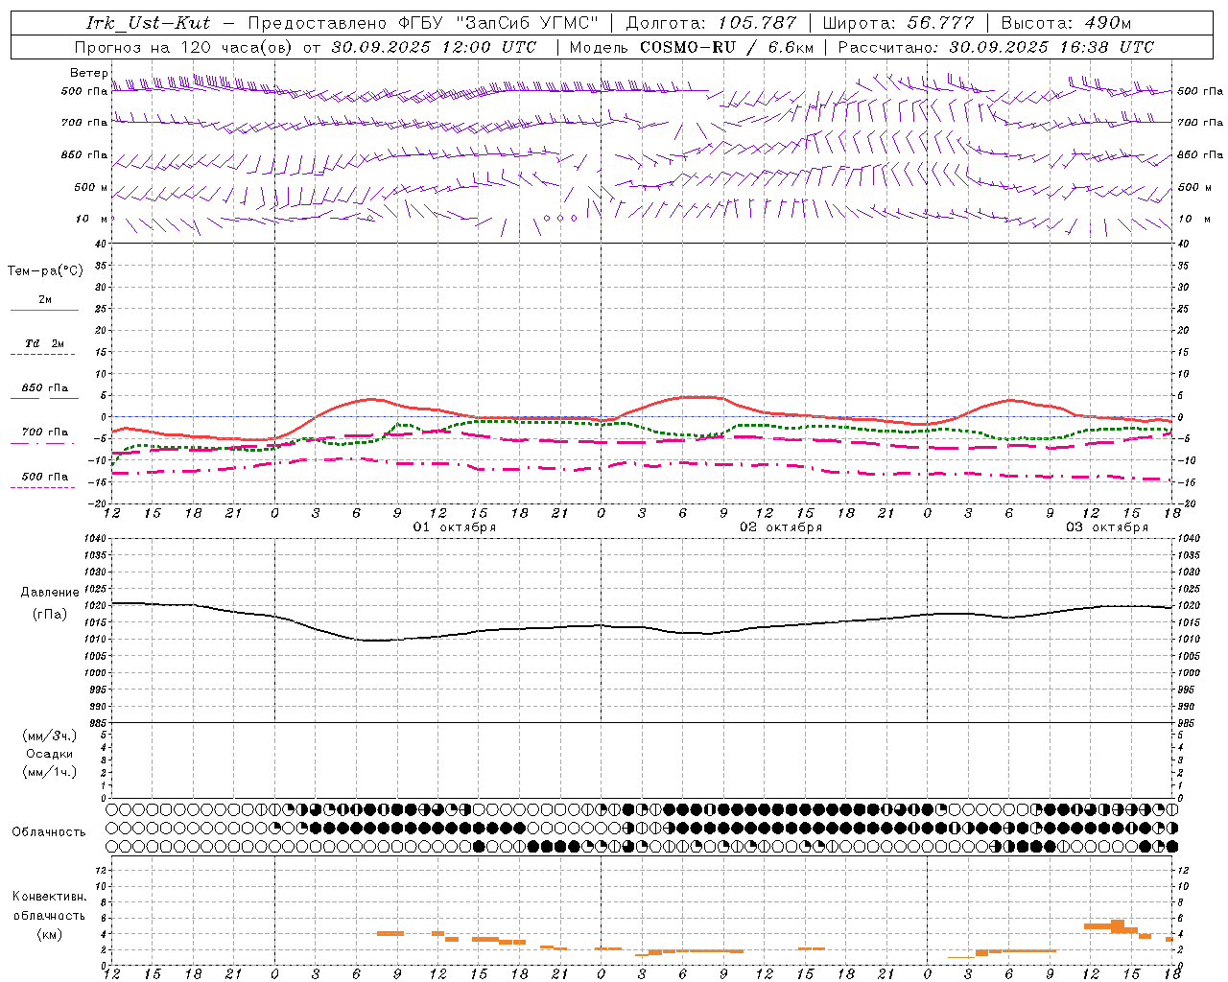
Task: Click the Модель COSMO-RU / 6.6км label
Action: 691,47
